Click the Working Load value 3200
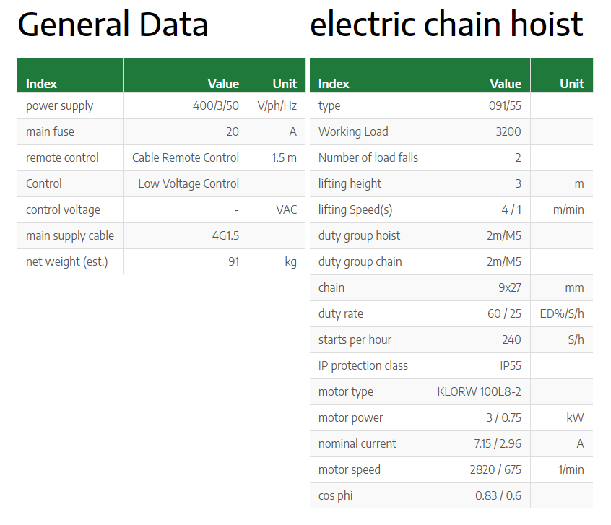The width and height of the screenshot is (611, 525). (508, 131)
